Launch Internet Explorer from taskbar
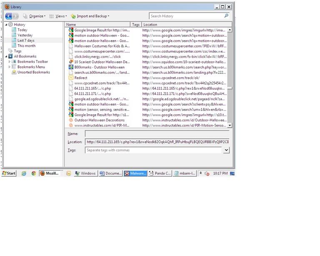 pyautogui.click(x=24, y=173)
